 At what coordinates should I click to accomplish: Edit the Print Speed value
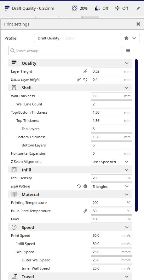pyautogui.click(x=112, y=236)
